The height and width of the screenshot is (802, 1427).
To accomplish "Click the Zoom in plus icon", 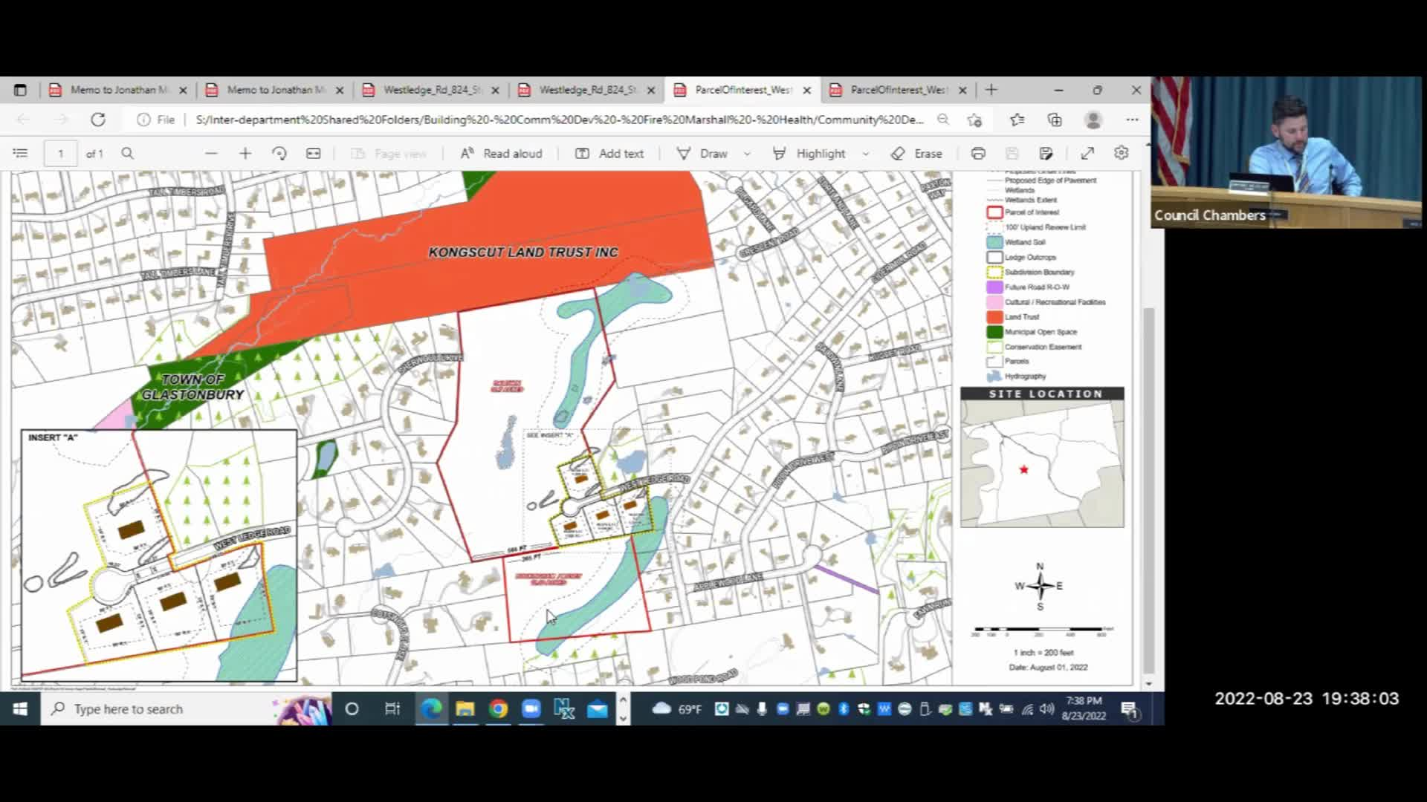I will [245, 154].
